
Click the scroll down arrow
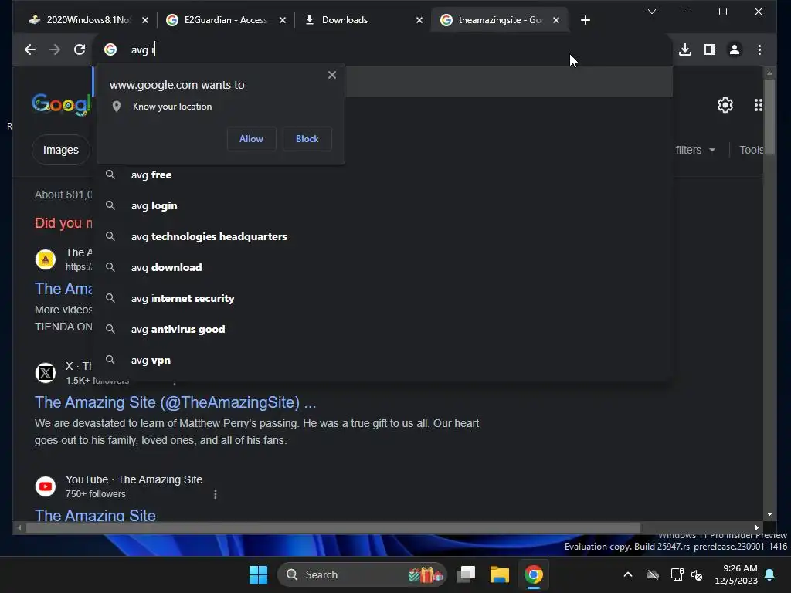tap(769, 514)
